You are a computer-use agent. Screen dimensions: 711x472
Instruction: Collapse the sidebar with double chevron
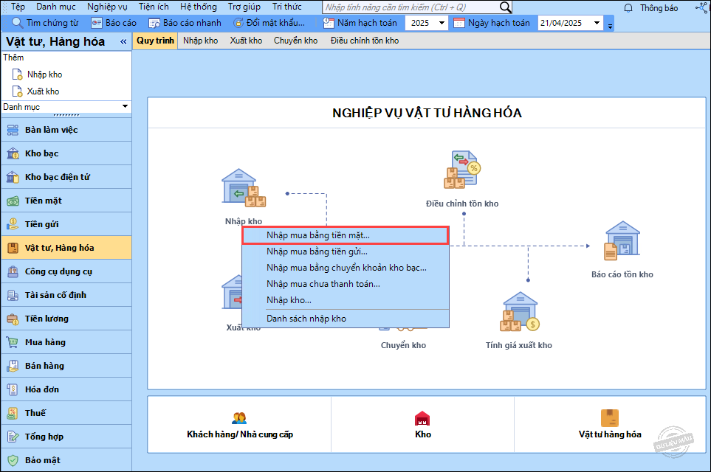(123, 42)
